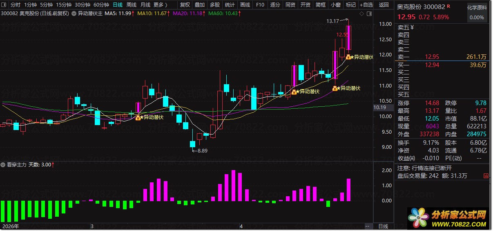Screen dimensions: 493x231
Task: Open the 复权 adjustment options
Action: point(185,5)
